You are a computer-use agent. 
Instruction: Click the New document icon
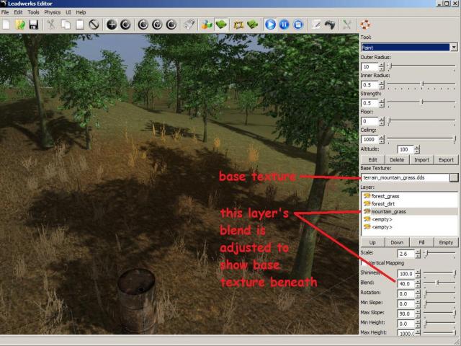tap(6, 25)
